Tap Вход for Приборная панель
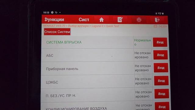 pos(161,68)
